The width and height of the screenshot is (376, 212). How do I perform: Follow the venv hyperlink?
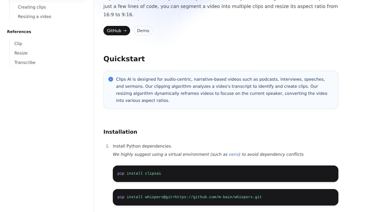234,154
